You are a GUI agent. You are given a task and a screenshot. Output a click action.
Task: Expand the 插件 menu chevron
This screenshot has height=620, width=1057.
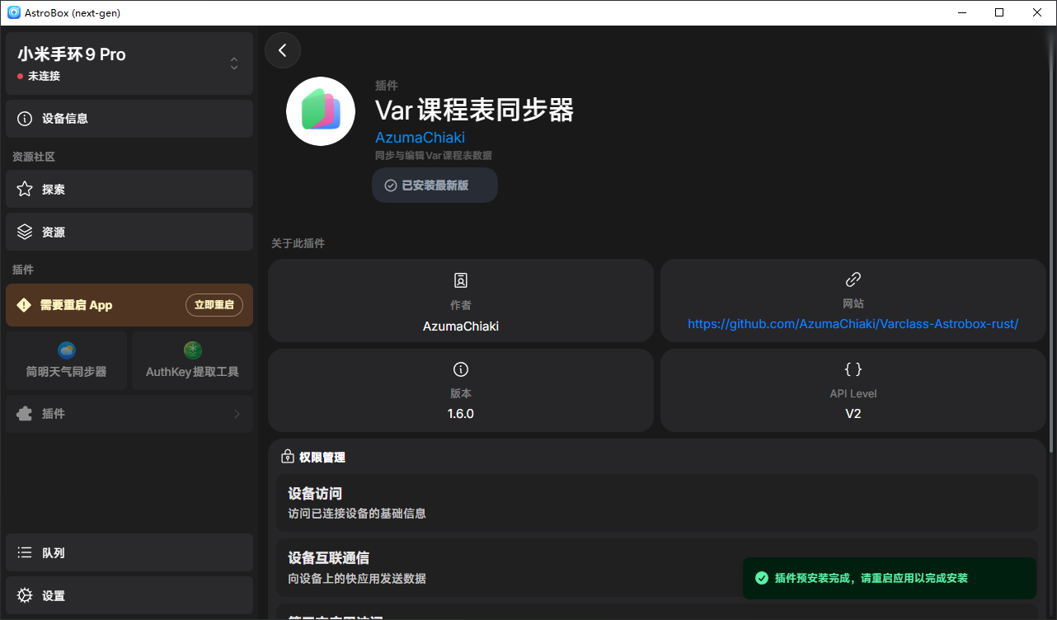click(x=237, y=414)
